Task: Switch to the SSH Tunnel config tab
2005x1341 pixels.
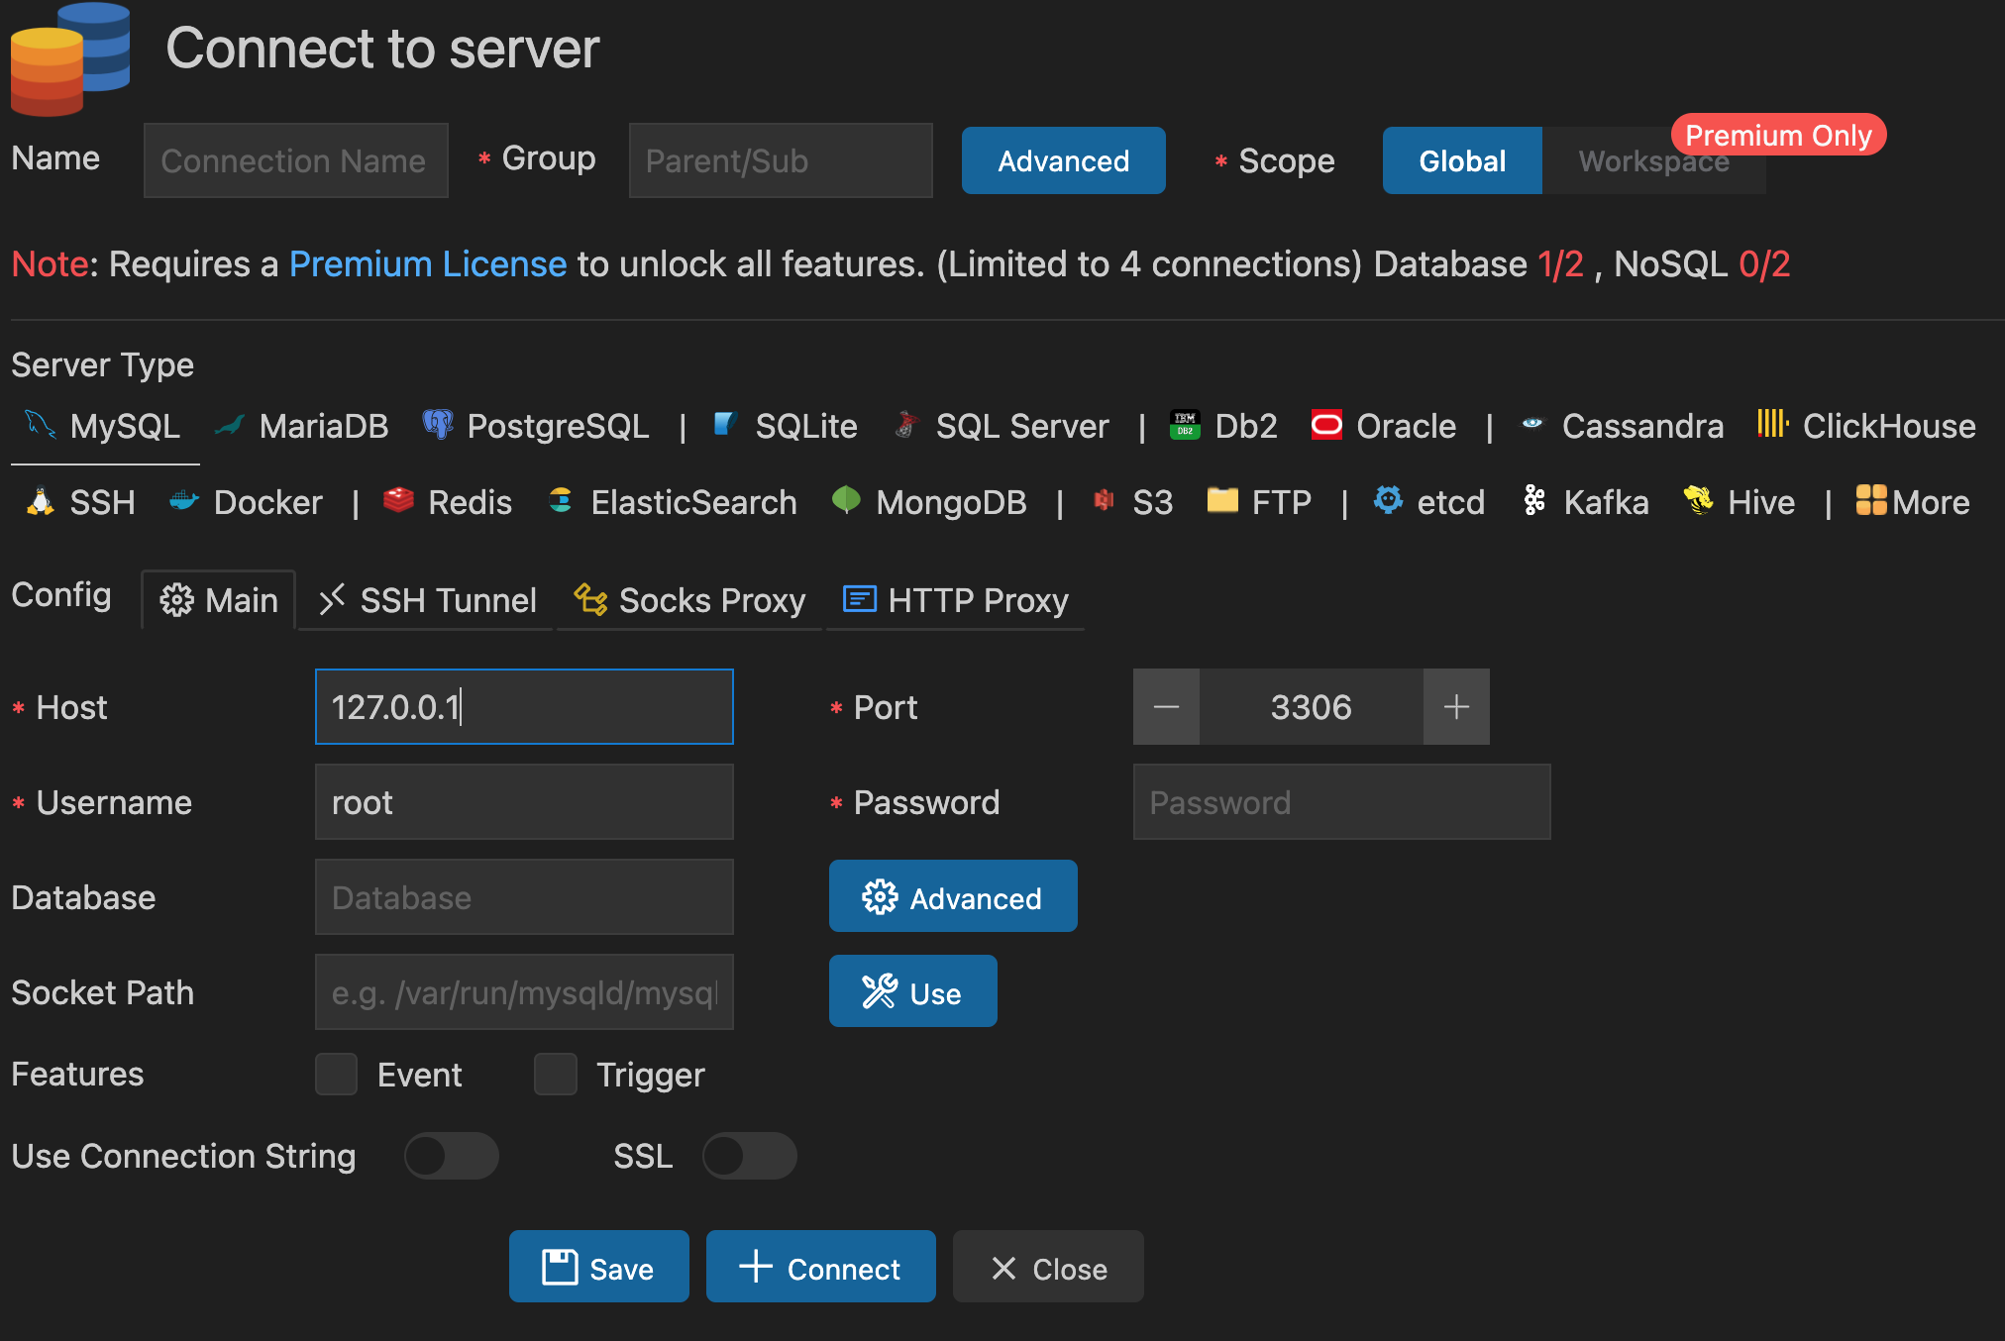Action: pos(427,600)
